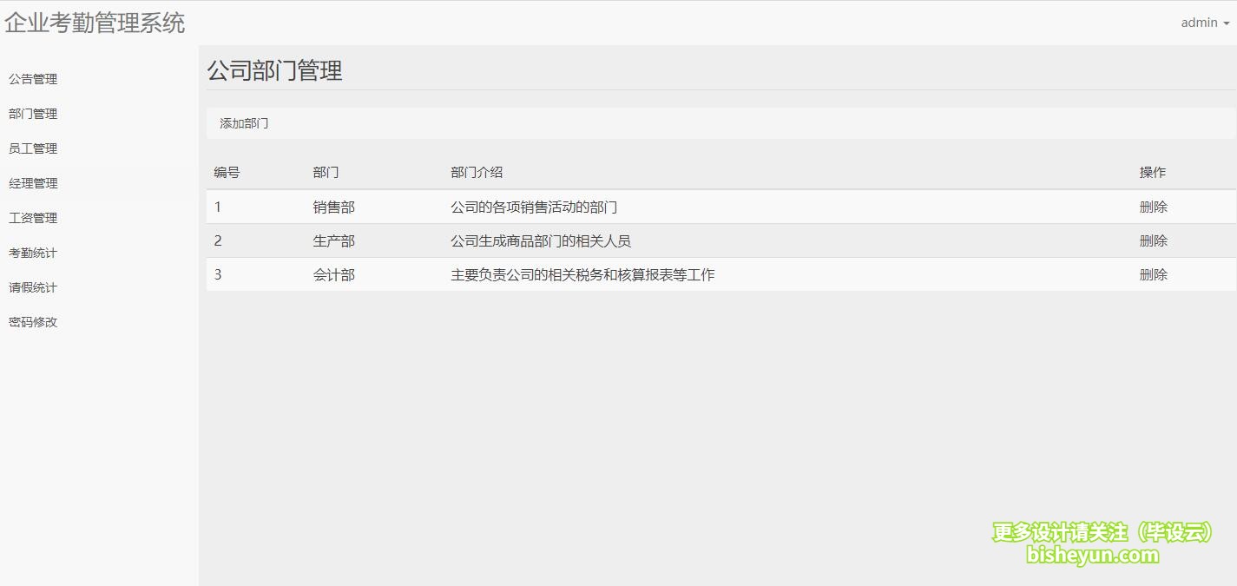
Task: Navigate to 员工管理
Action: (x=32, y=148)
